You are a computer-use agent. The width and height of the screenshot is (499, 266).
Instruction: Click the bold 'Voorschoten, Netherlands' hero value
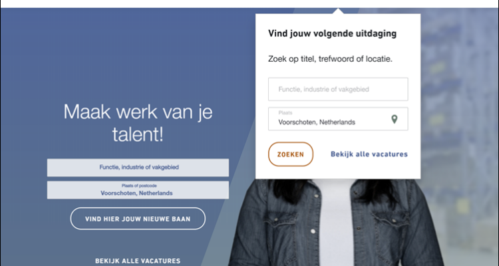[138, 194]
